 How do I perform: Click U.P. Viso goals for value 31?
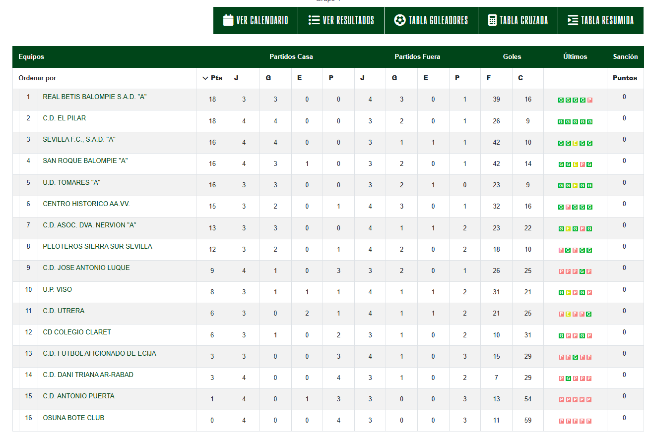tap(496, 292)
